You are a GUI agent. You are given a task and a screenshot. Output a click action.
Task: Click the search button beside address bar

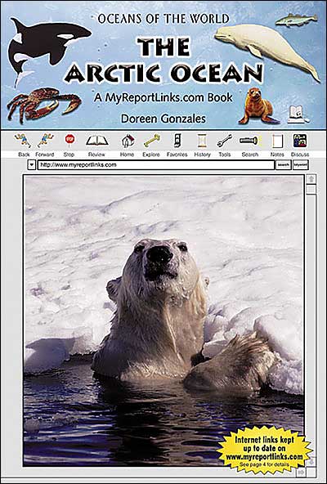click(x=283, y=165)
